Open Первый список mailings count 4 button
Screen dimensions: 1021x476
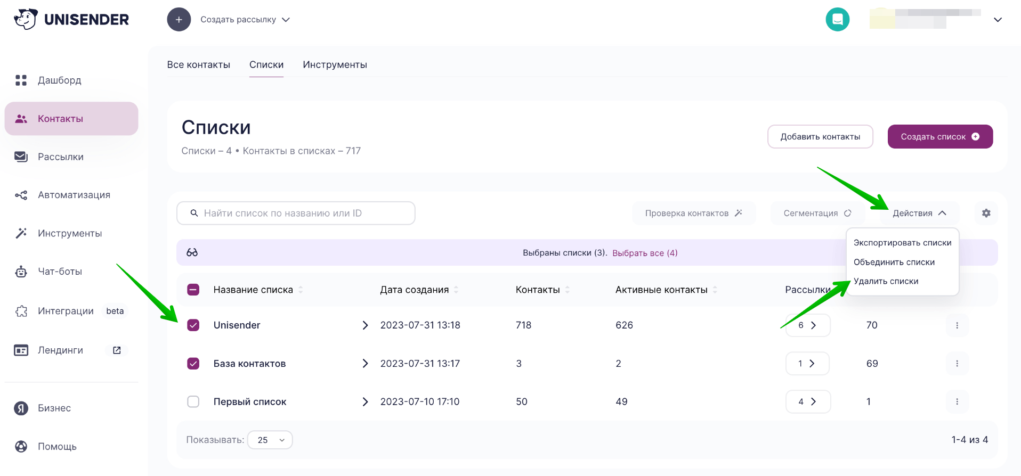808,402
